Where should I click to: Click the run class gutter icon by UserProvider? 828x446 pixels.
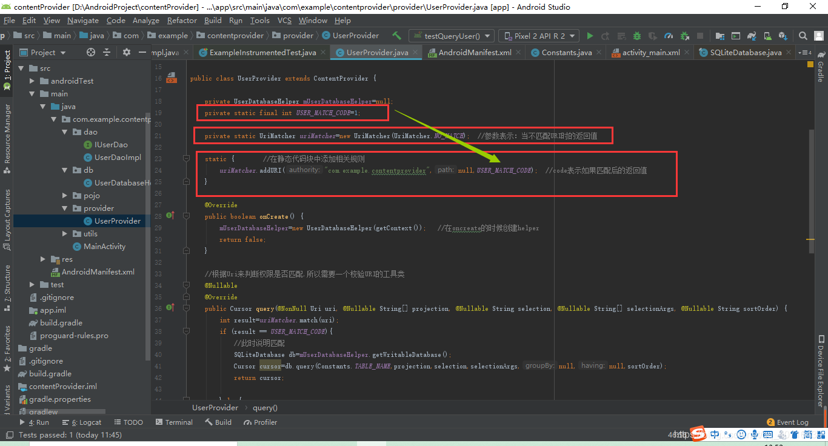pyautogui.click(x=172, y=78)
